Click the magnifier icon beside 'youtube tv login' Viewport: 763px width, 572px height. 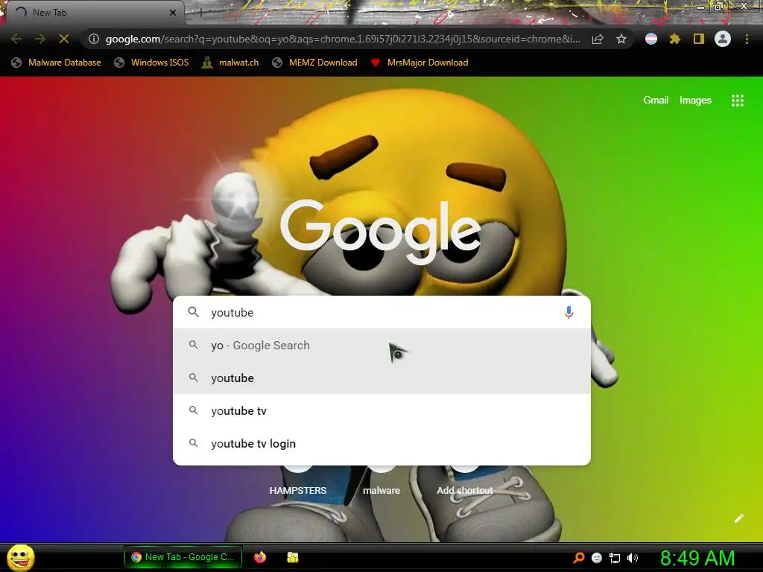193,443
